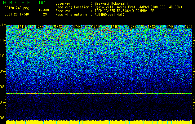
Task: Click the 1.0 frequency axis label
Action: point(2,56)
